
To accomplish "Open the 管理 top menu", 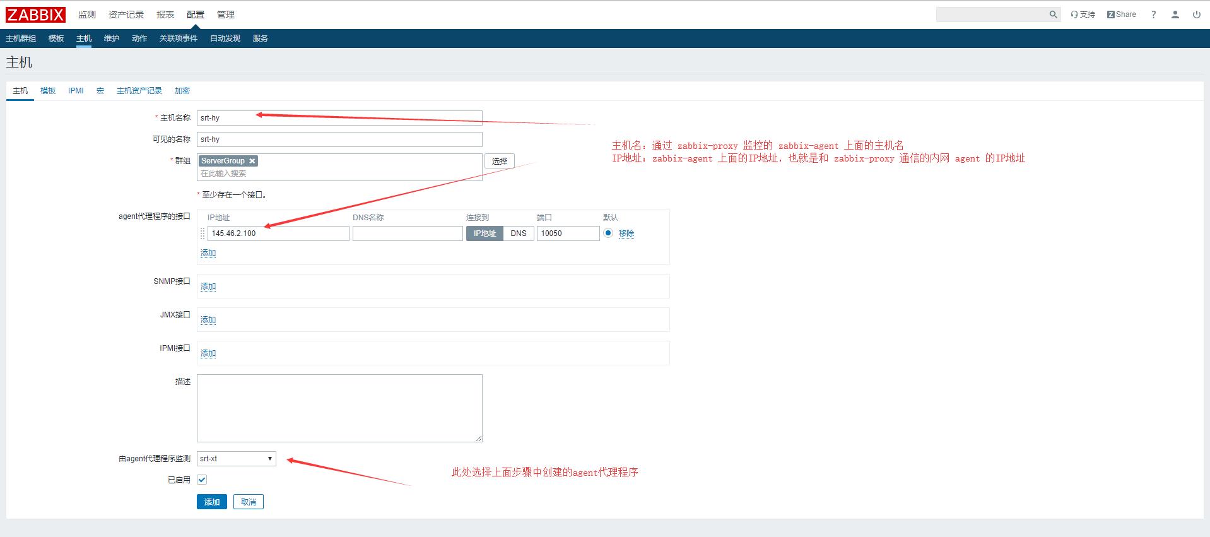I will [x=226, y=15].
